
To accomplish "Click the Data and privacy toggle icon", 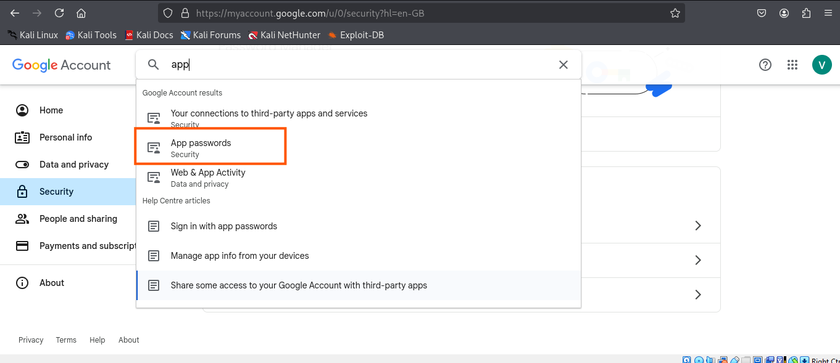I will (22, 165).
